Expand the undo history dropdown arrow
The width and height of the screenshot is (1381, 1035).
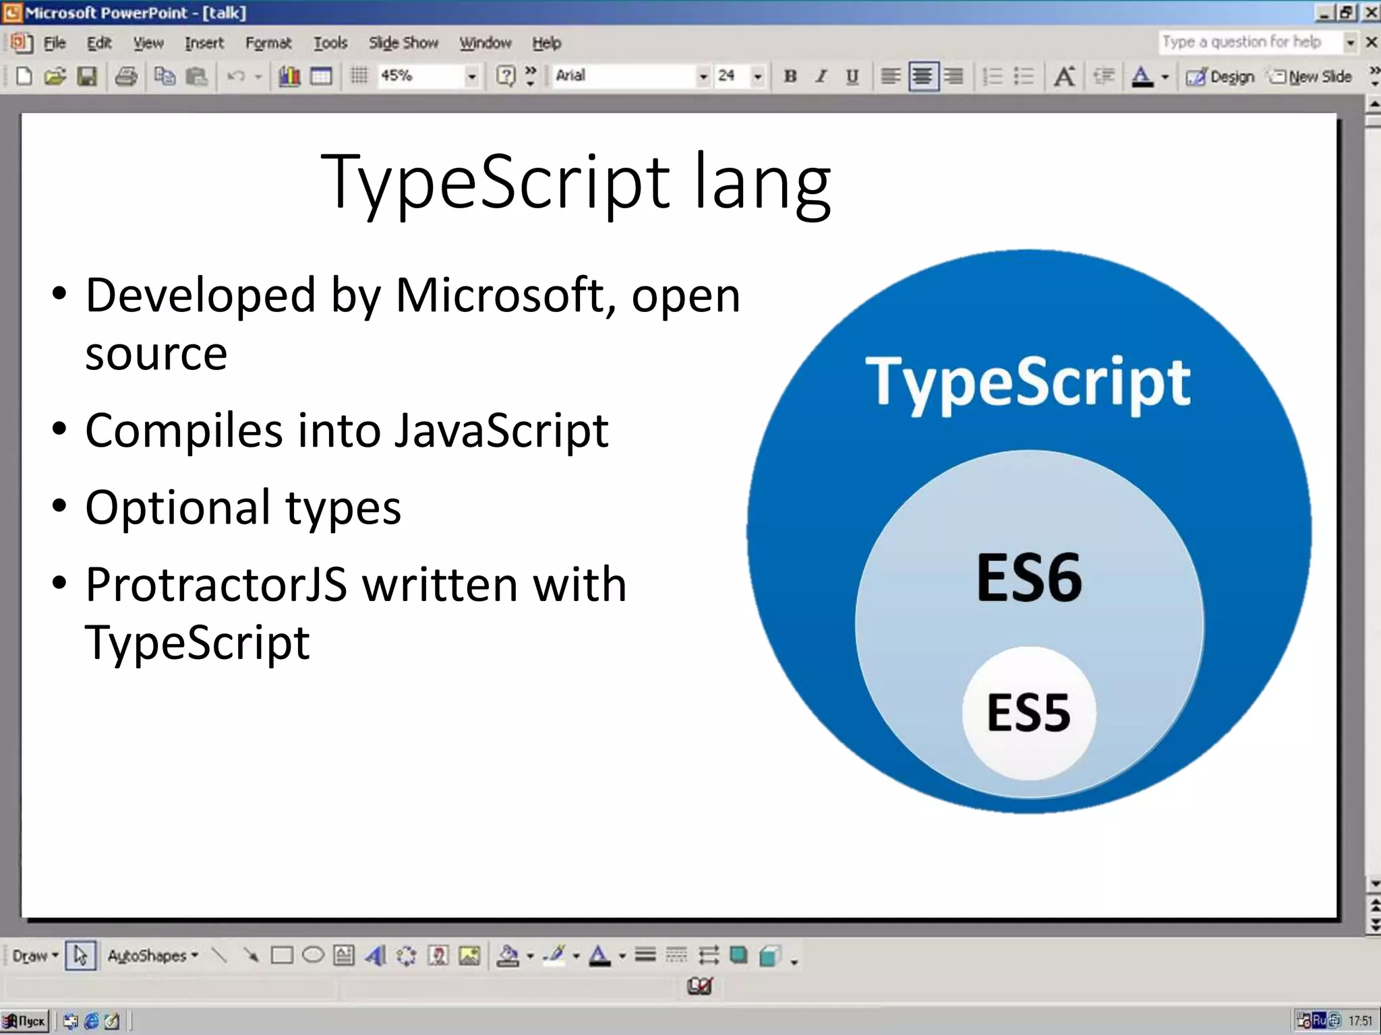[x=258, y=77]
